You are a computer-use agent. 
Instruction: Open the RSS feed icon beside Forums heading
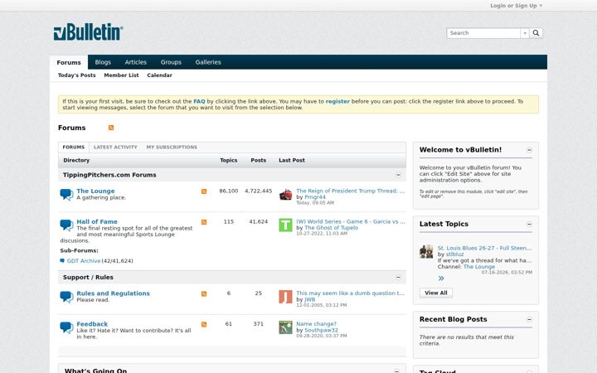(x=111, y=128)
